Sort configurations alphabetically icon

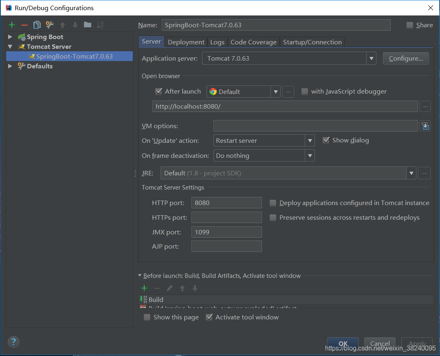tap(100, 25)
